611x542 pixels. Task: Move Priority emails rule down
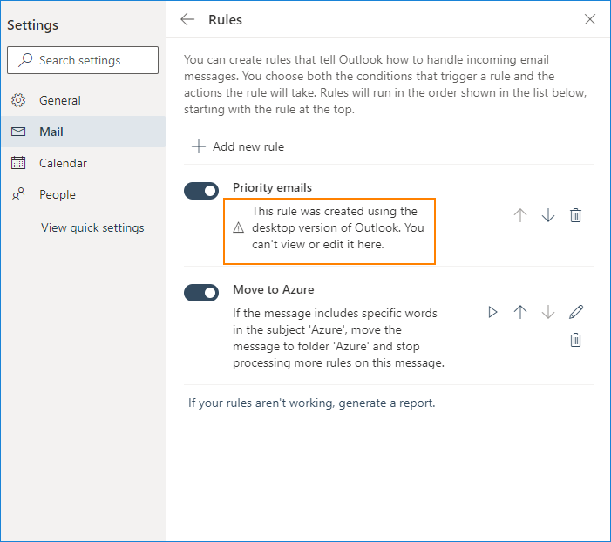[x=548, y=215]
